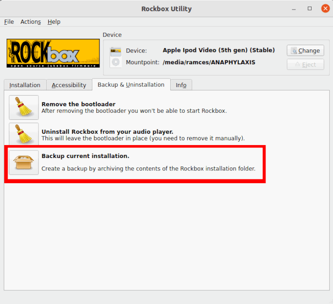Screen dimensions: 333x304
Task: Open the Help menu
Action: click(54, 22)
